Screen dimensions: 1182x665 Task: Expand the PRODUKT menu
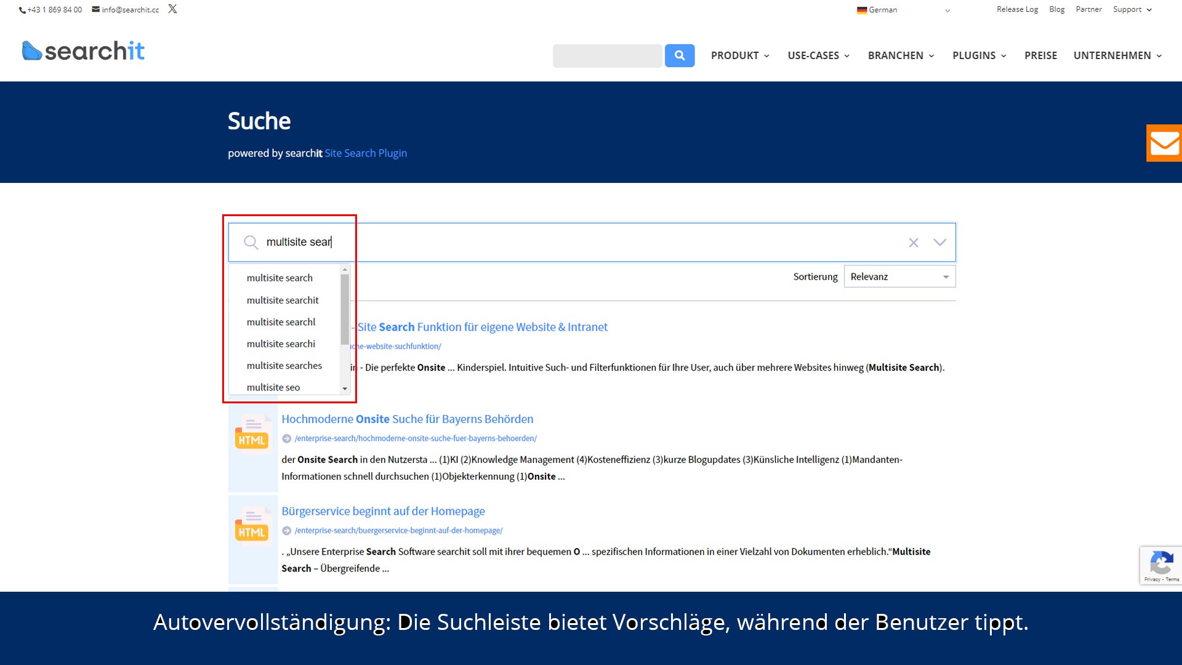tap(740, 55)
